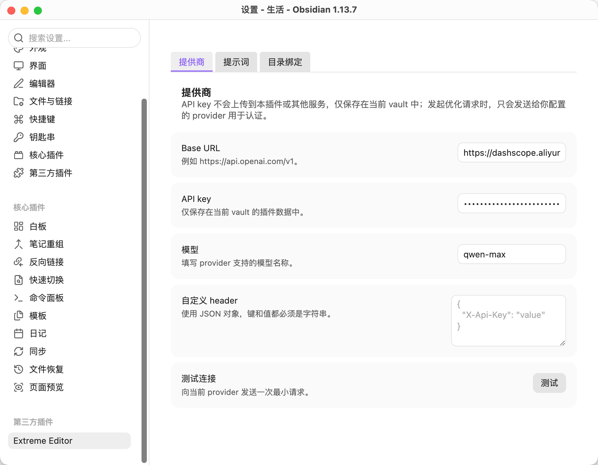Screen dimensions: 598x465
Task: Open 快捷键 settings label
Action: click(42, 119)
